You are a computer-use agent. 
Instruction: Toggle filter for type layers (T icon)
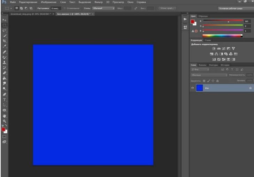(x=232, y=69)
